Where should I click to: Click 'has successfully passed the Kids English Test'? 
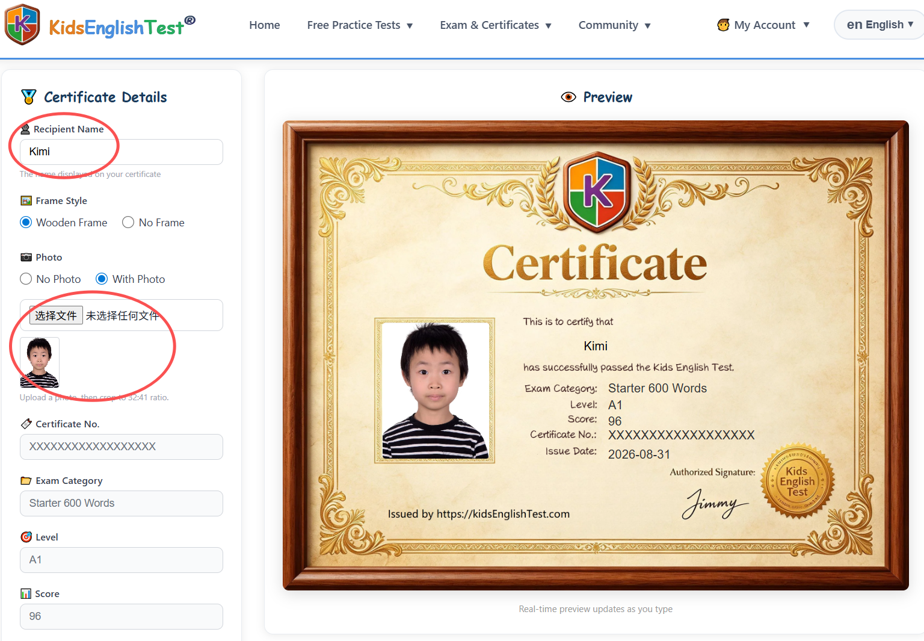coord(629,367)
